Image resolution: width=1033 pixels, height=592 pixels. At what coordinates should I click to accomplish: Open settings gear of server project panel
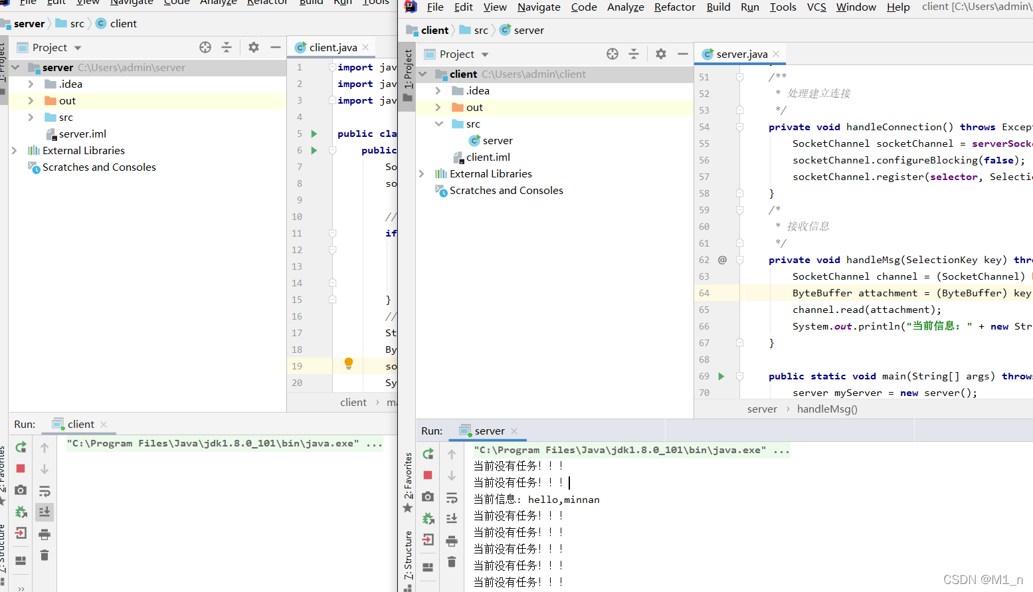[x=254, y=47]
